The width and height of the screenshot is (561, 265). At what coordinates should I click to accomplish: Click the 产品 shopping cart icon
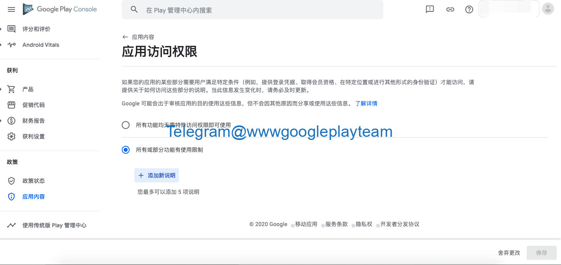point(11,89)
